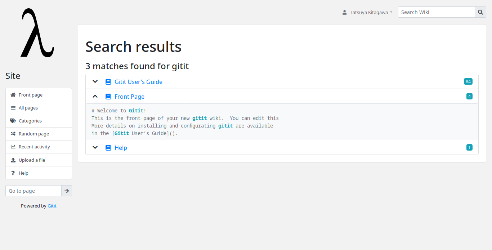Click the 'Search results' heading
Image resolution: width=492 pixels, height=250 pixels.
coord(133,46)
